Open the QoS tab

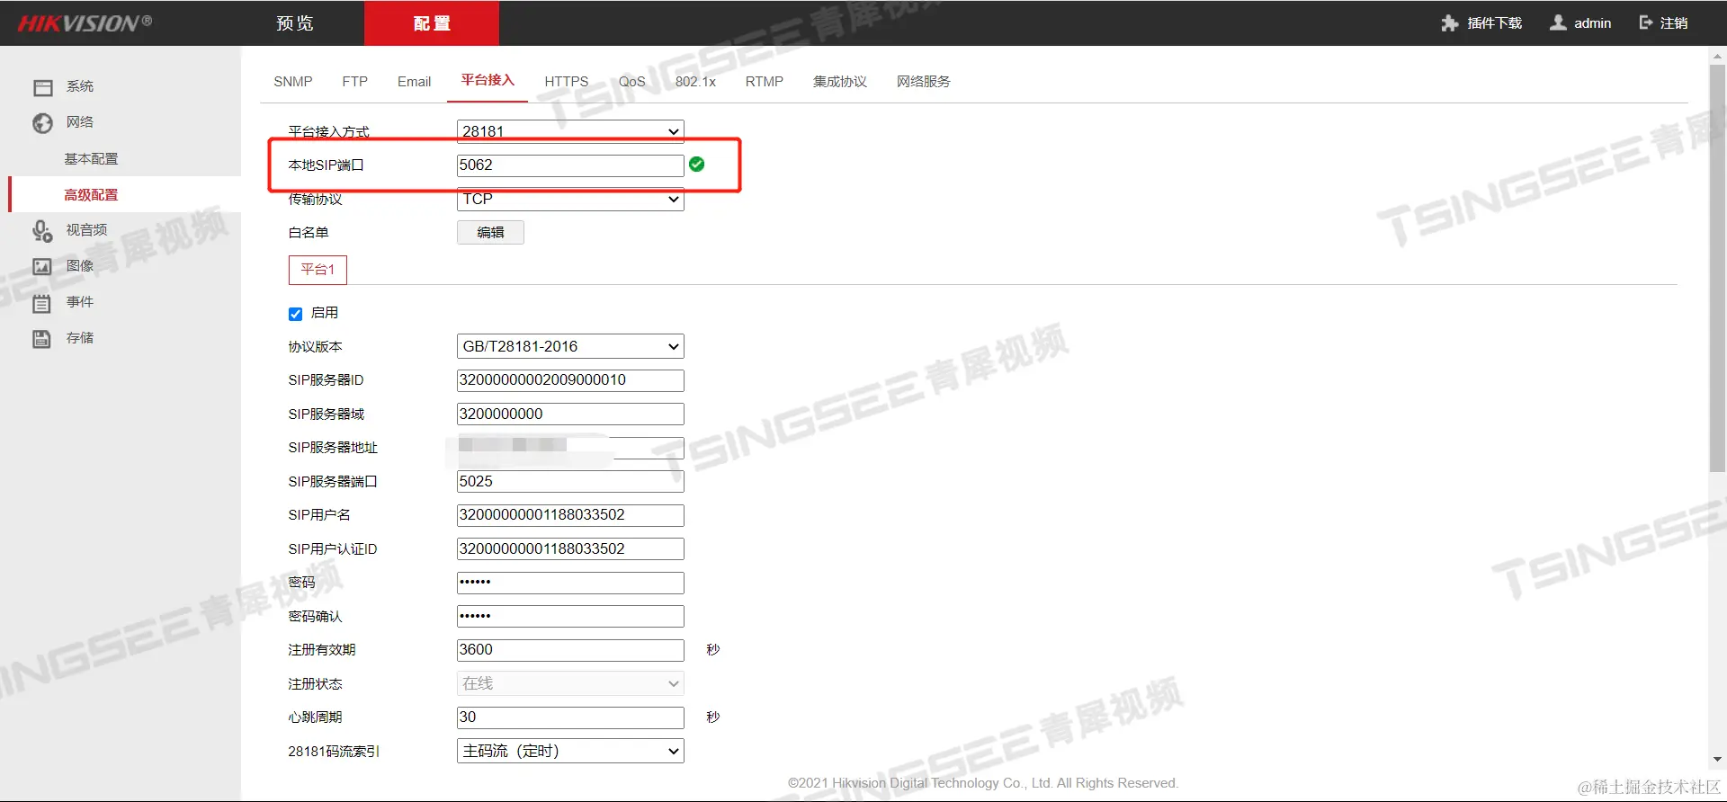(x=631, y=82)
